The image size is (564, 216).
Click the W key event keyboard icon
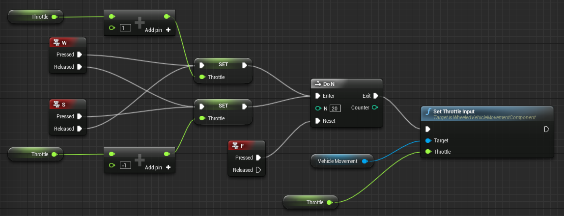[x=56, y=43]
